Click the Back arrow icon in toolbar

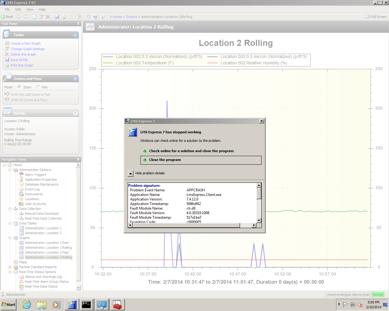[x=3, y=17]
